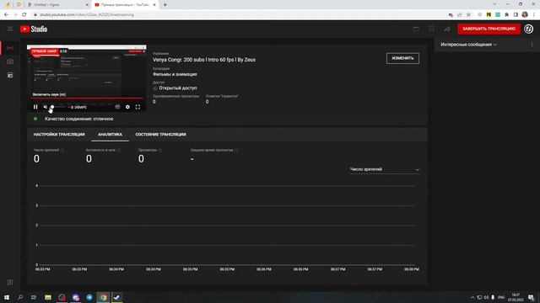Click the live preview thumbnail

tap(87, 78)
